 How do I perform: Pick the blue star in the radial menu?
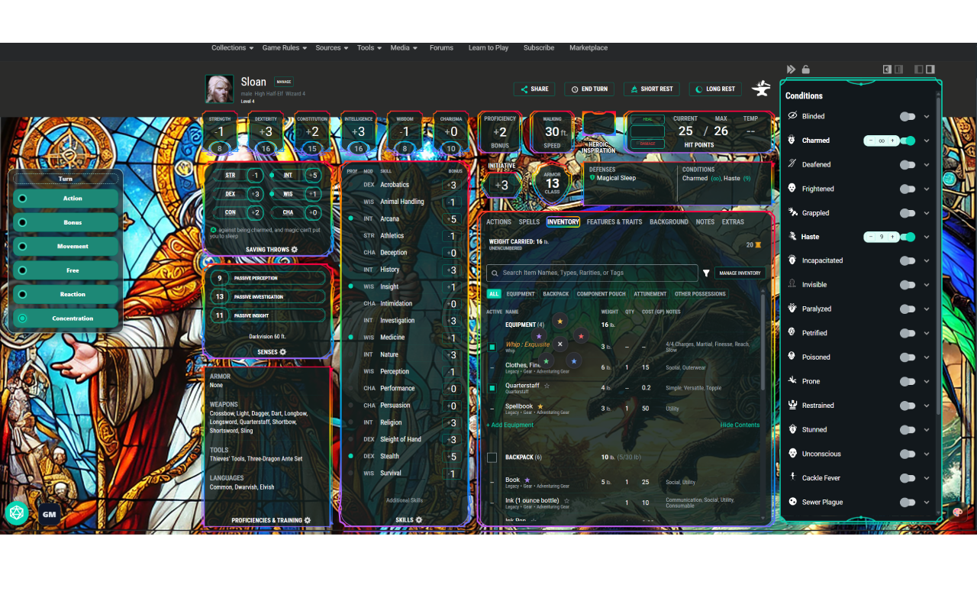tap(573, 361)
